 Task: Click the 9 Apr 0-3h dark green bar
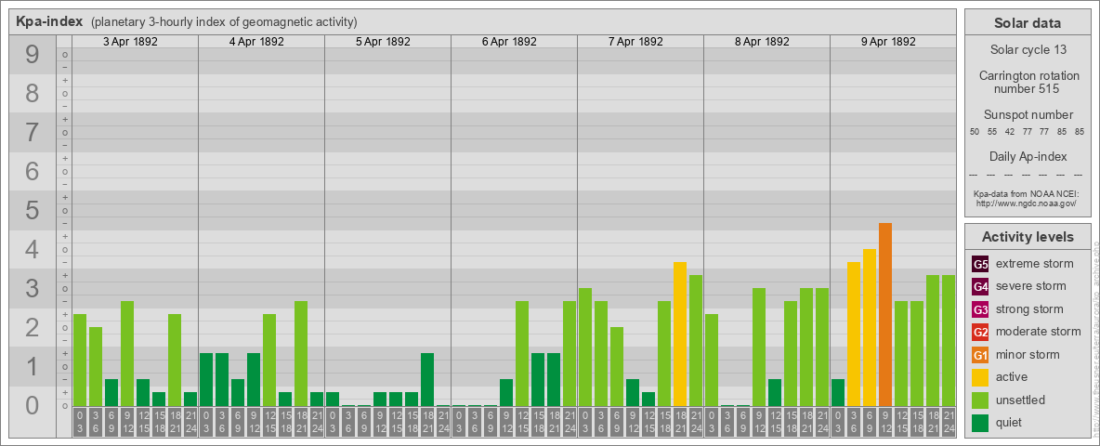[x=838, y=393]
